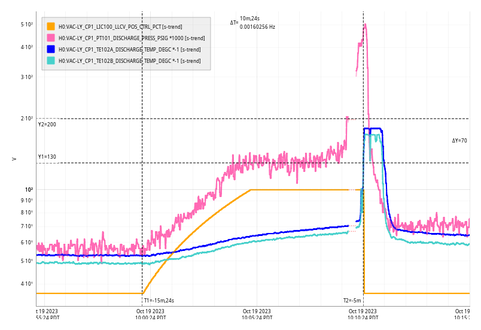Click the 10² y-axis tick label
The image size is (481, 330).
coord(28,190)
